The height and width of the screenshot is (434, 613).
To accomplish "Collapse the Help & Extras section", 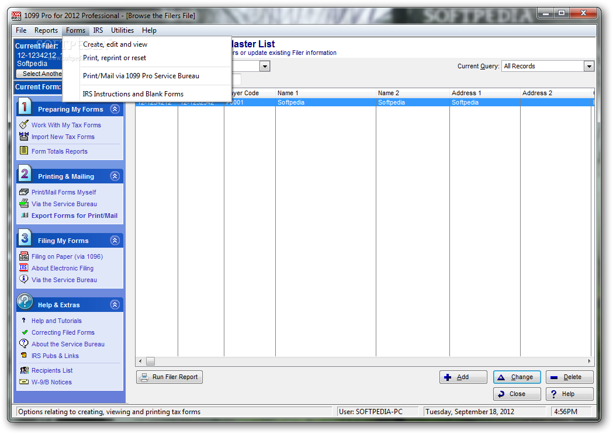I will coord(115,304).
